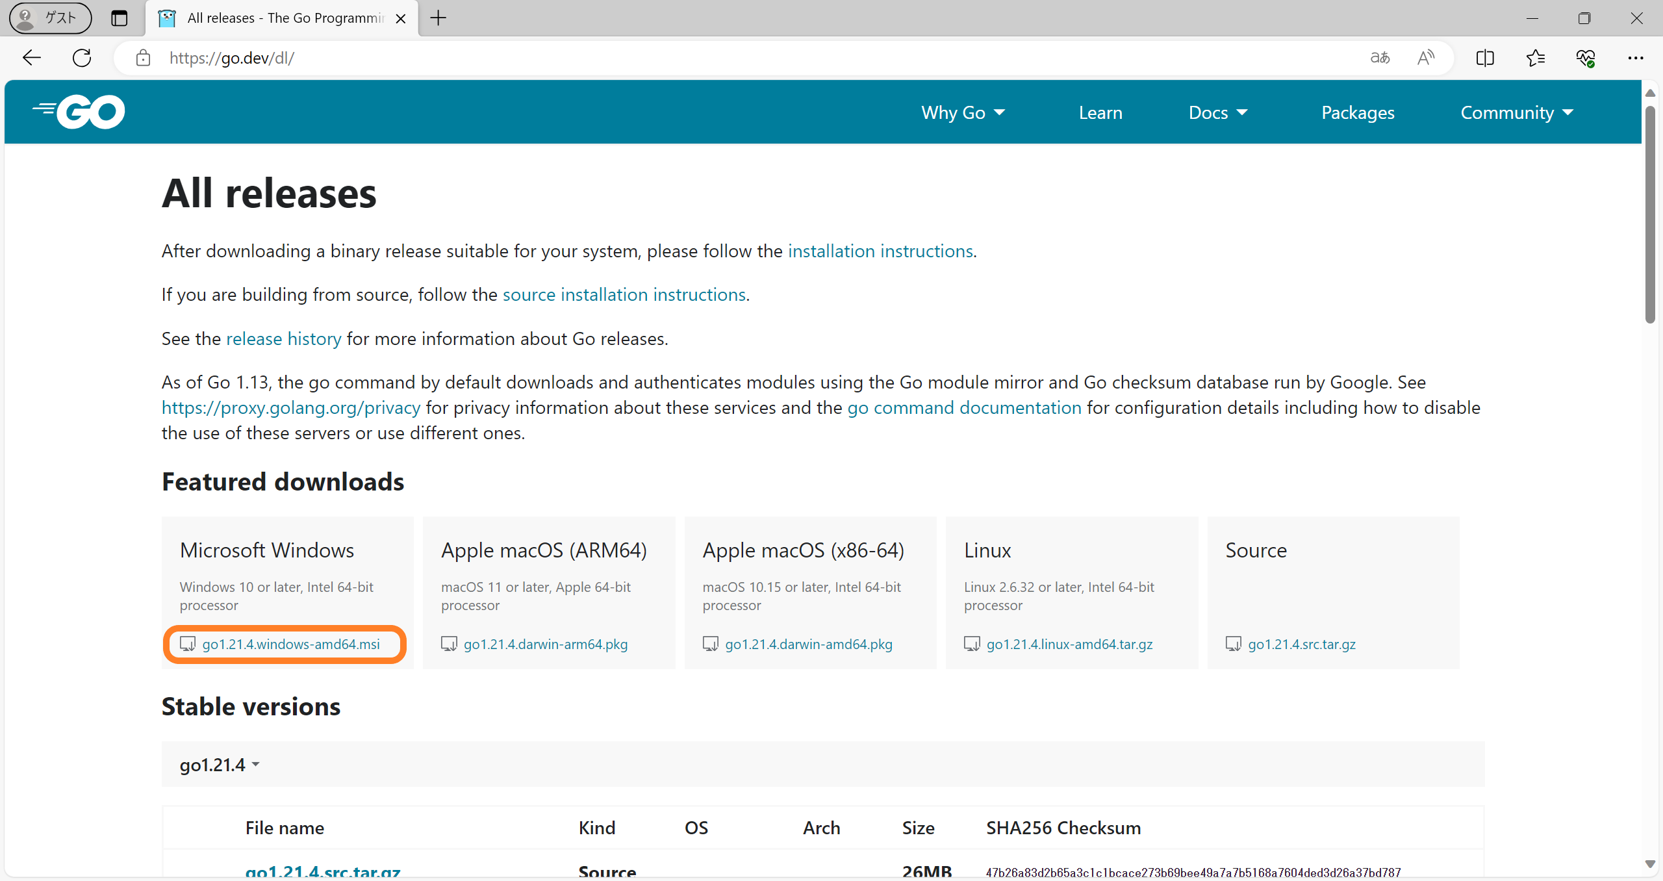Click the OS column header

(x=696, y=828)
